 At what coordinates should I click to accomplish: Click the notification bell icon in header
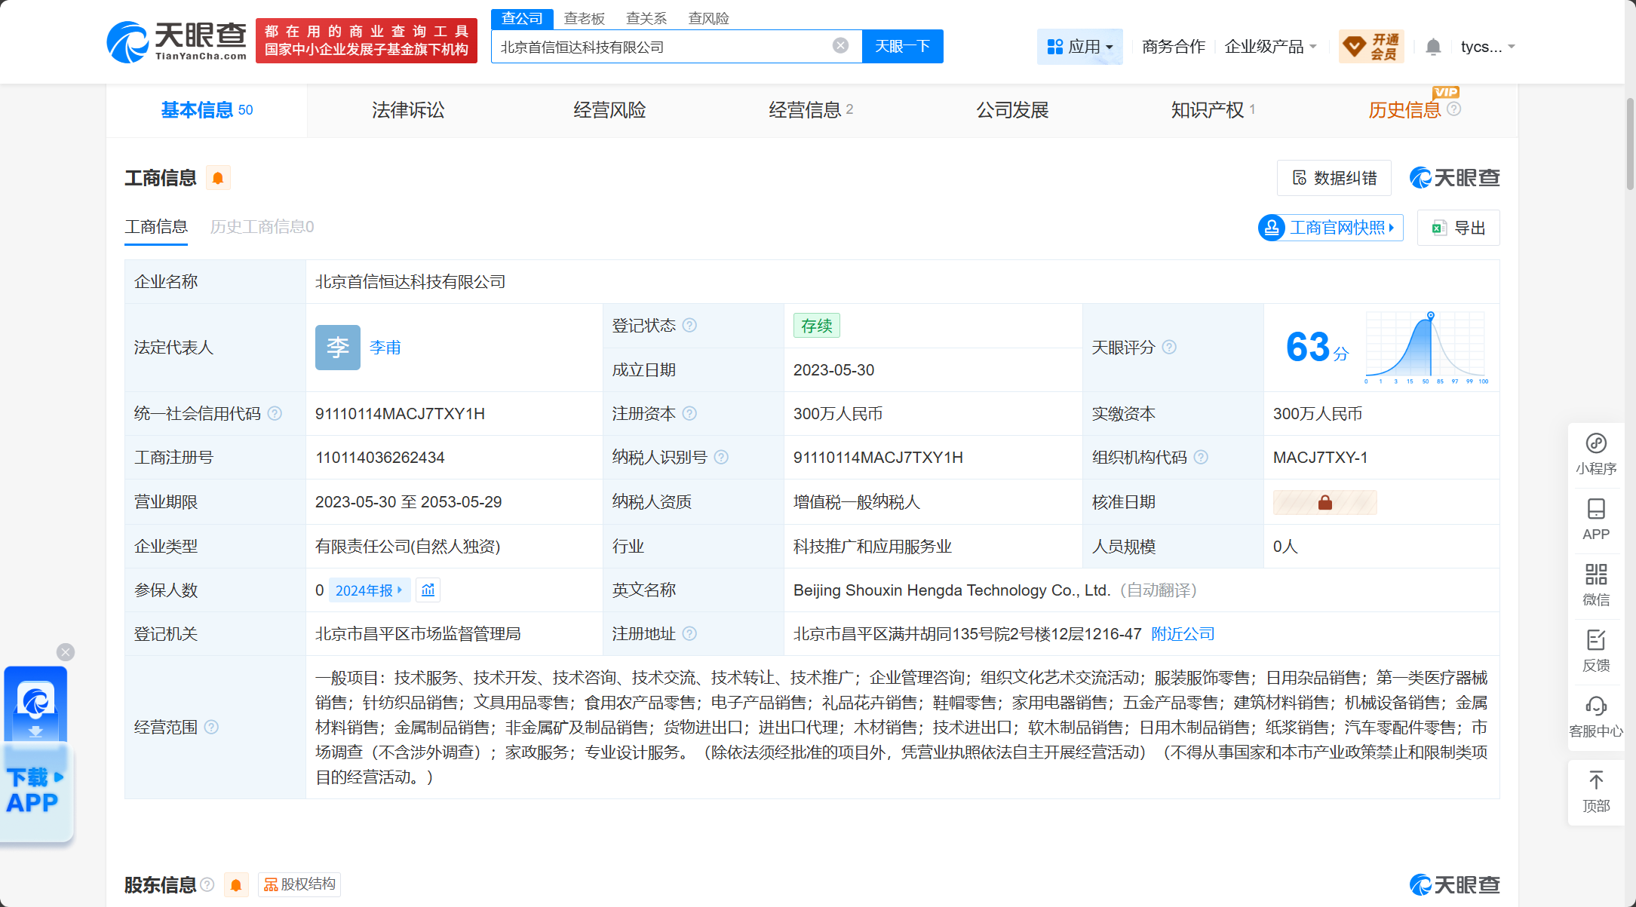[x=1433, y=47]
